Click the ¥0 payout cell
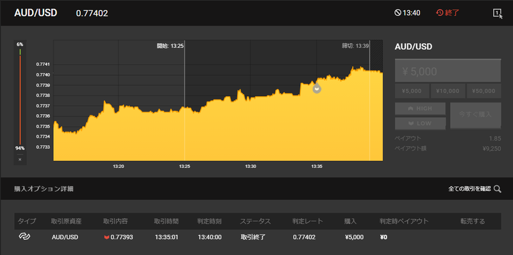Viewport: 513px width, 255px height. (x=383, y=237)
